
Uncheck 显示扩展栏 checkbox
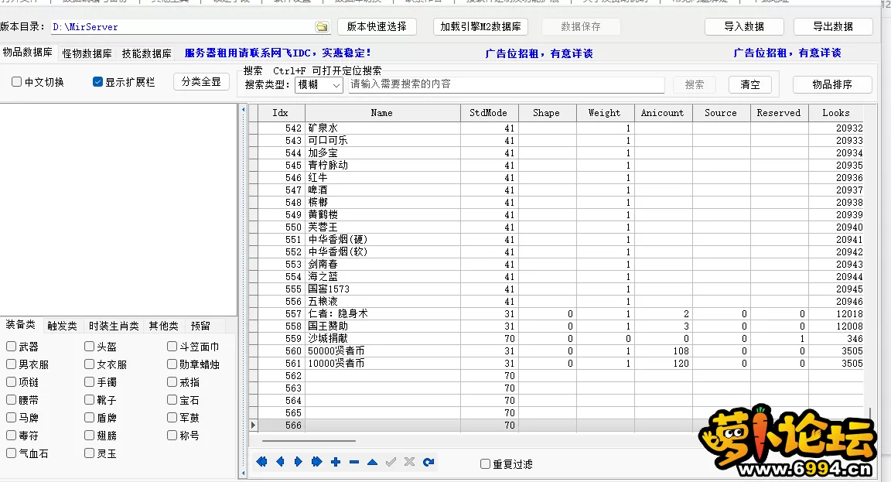97,82
